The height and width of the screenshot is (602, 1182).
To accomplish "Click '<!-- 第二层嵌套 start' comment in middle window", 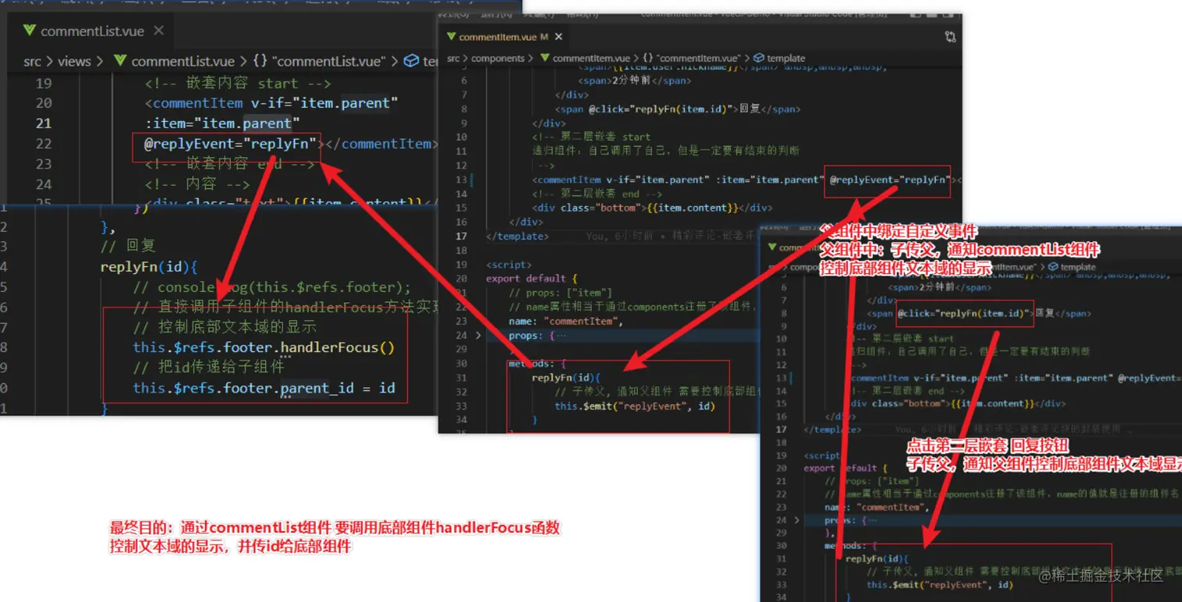I will (591, 137).
